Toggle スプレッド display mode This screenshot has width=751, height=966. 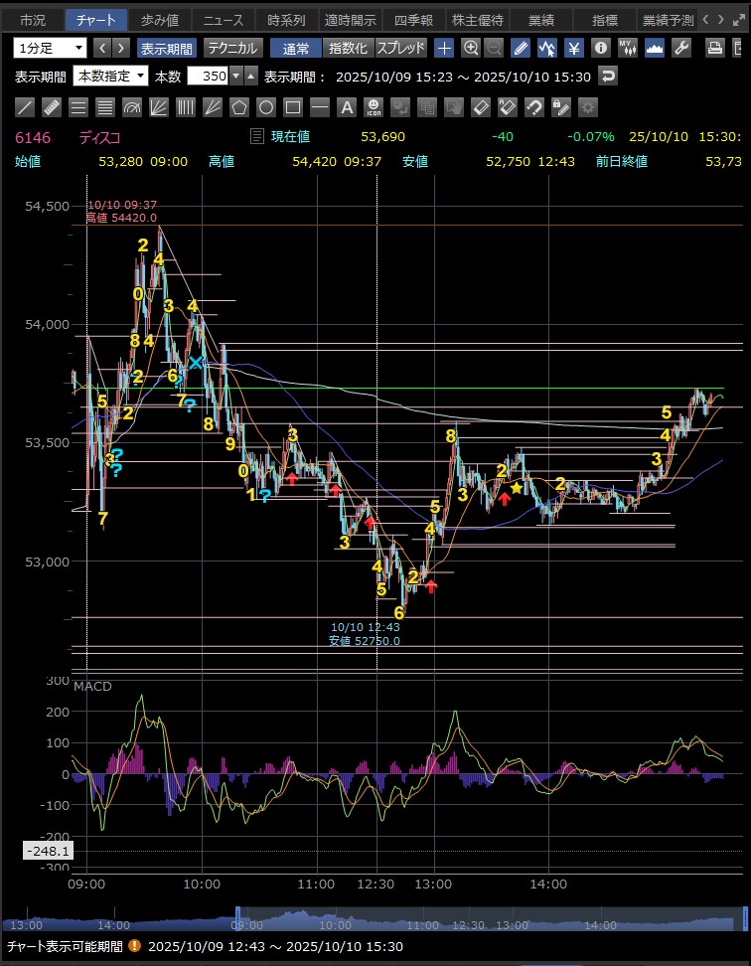coord(401,48)
